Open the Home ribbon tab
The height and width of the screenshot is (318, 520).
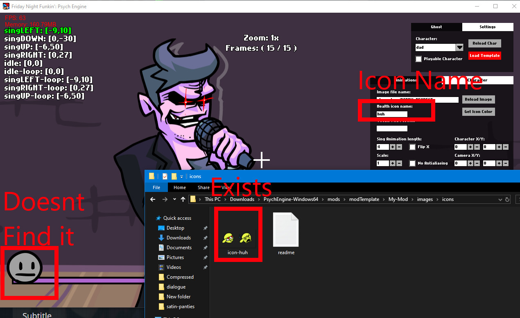pos(180,187)
